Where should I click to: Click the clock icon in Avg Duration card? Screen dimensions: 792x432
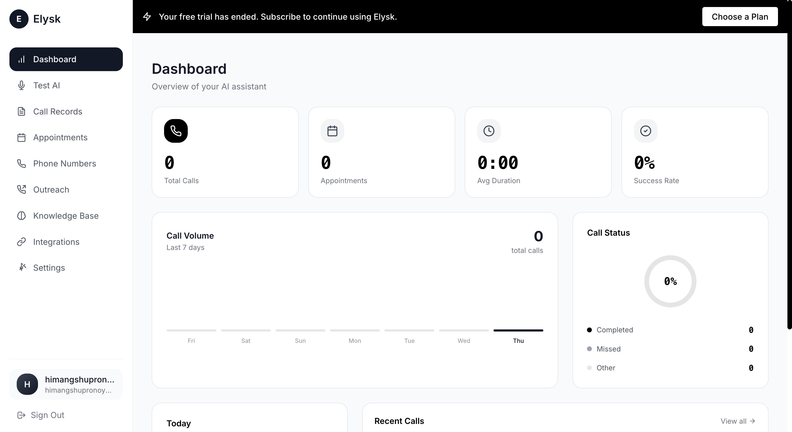489,131
